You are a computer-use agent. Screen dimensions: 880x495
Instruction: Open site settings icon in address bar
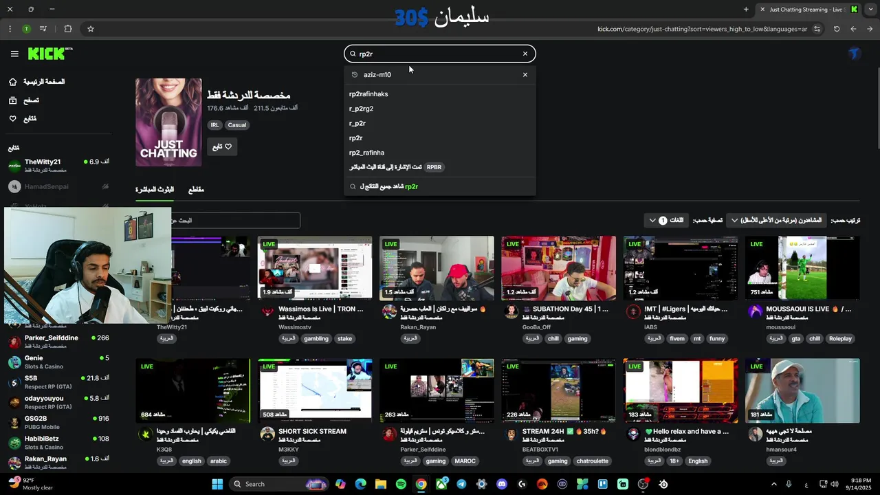[x=817, y=29]
